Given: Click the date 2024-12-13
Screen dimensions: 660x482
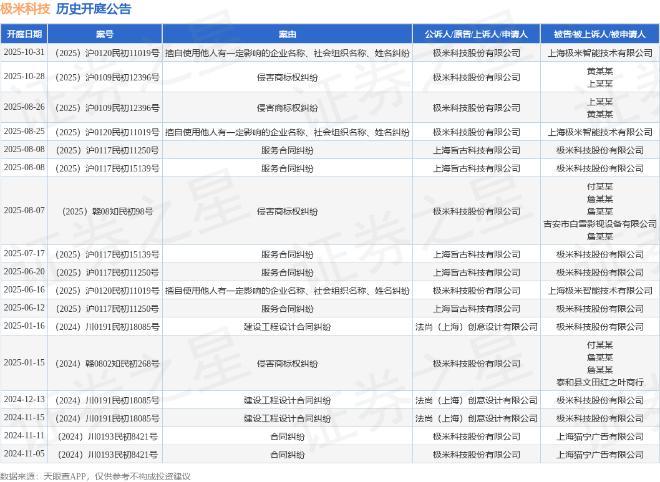Looking at the screenshot, I should click(24, 400).
